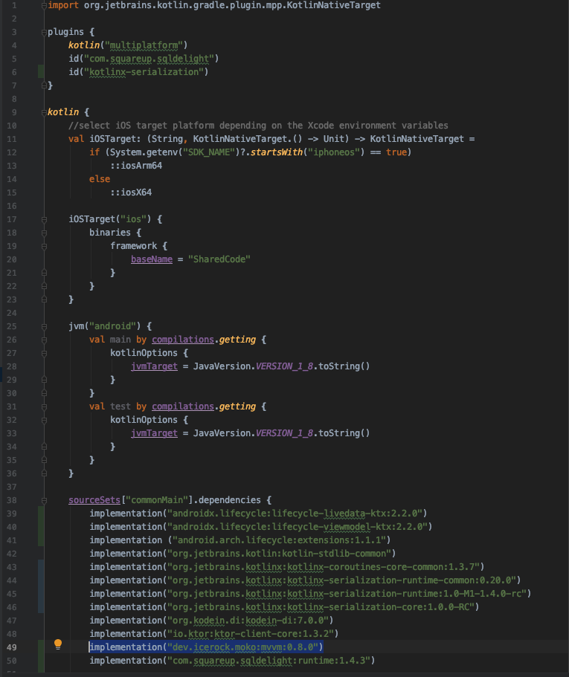Viewport: 569px width, 677px height.
Task: Click the green change marker beside line 40
Action: (41, 527)
